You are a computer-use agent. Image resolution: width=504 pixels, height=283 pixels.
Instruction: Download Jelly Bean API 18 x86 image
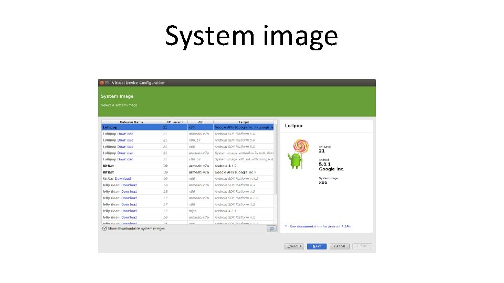point(129,192)
